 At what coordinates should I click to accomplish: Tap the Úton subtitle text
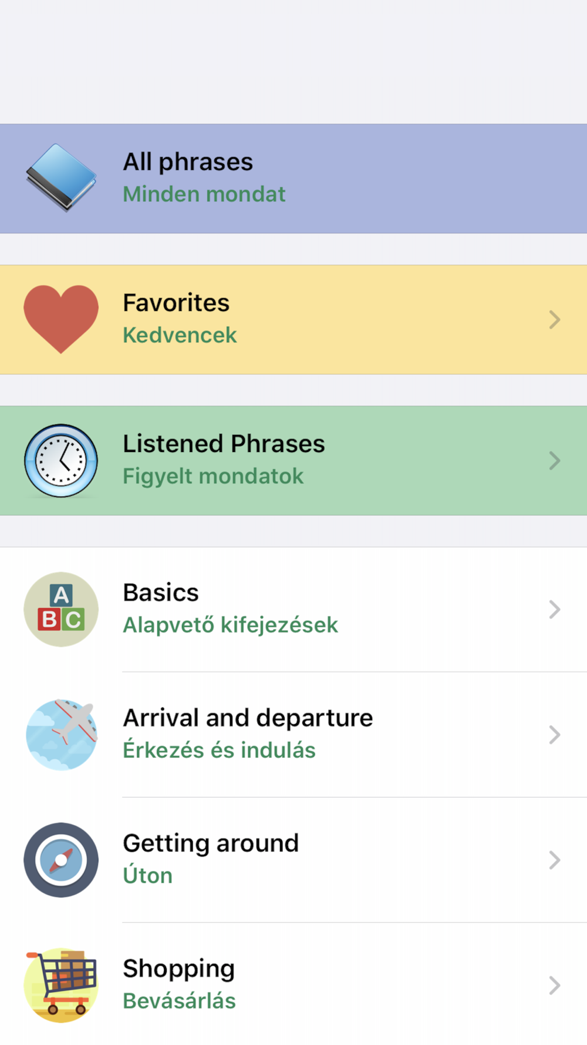(148, 875)
